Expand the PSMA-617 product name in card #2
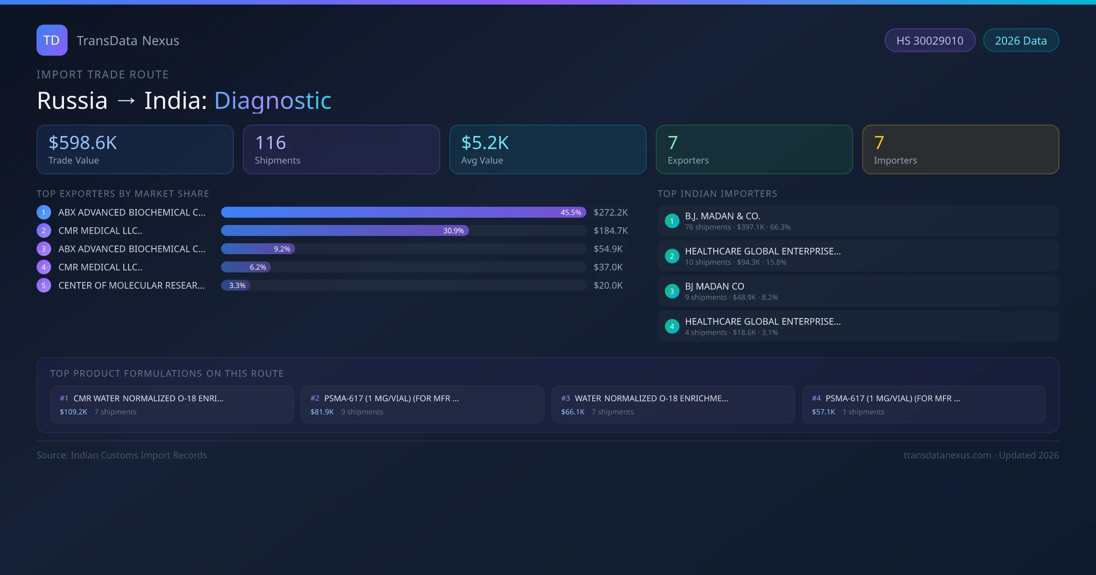The height and width of the screenshot is (575, 1096). coord(391,398)
